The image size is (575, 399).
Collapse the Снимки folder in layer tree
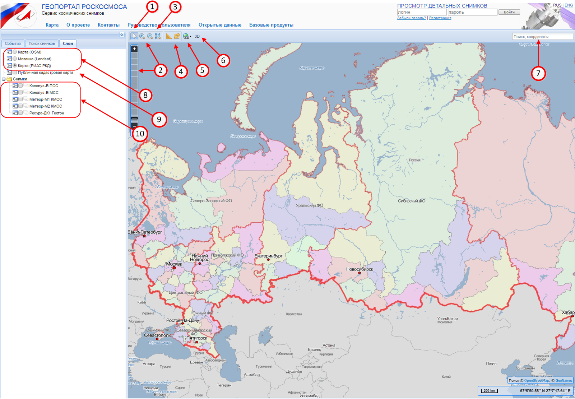coord(4,79)
